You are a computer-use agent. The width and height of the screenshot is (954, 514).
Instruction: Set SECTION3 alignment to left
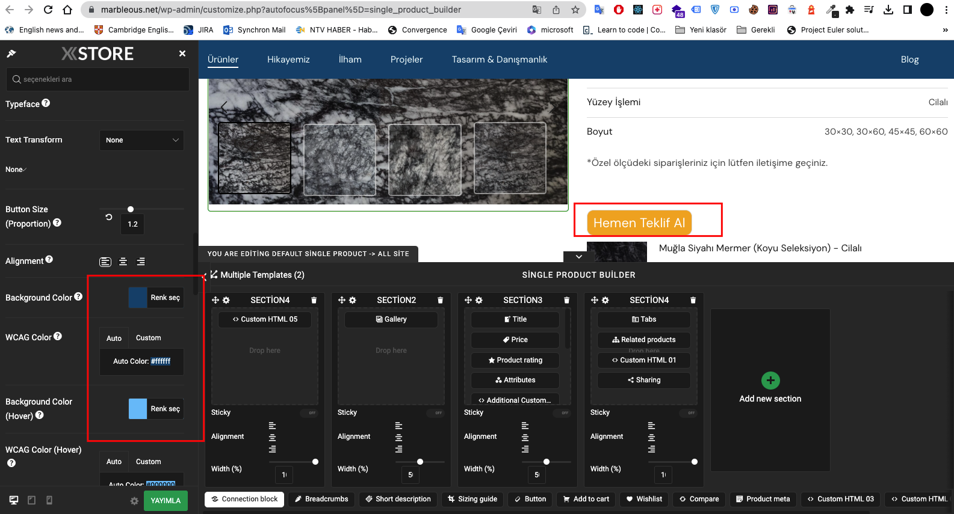tap(525, 425)
